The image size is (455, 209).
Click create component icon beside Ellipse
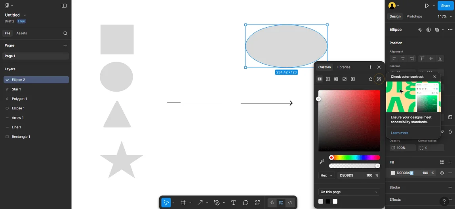[x=420, y=30]
